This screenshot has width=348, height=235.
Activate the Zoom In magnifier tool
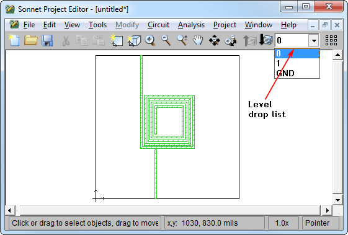point(150,40)
